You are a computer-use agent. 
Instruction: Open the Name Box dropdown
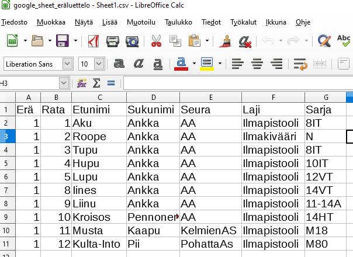point(64,84)
